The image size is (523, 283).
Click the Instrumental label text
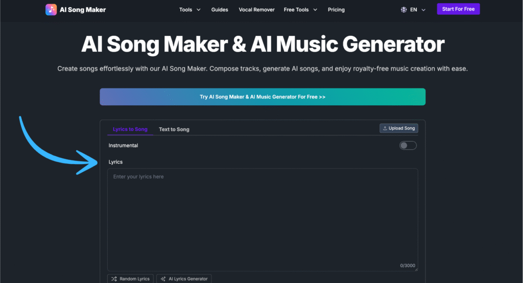tap(123, 146)
